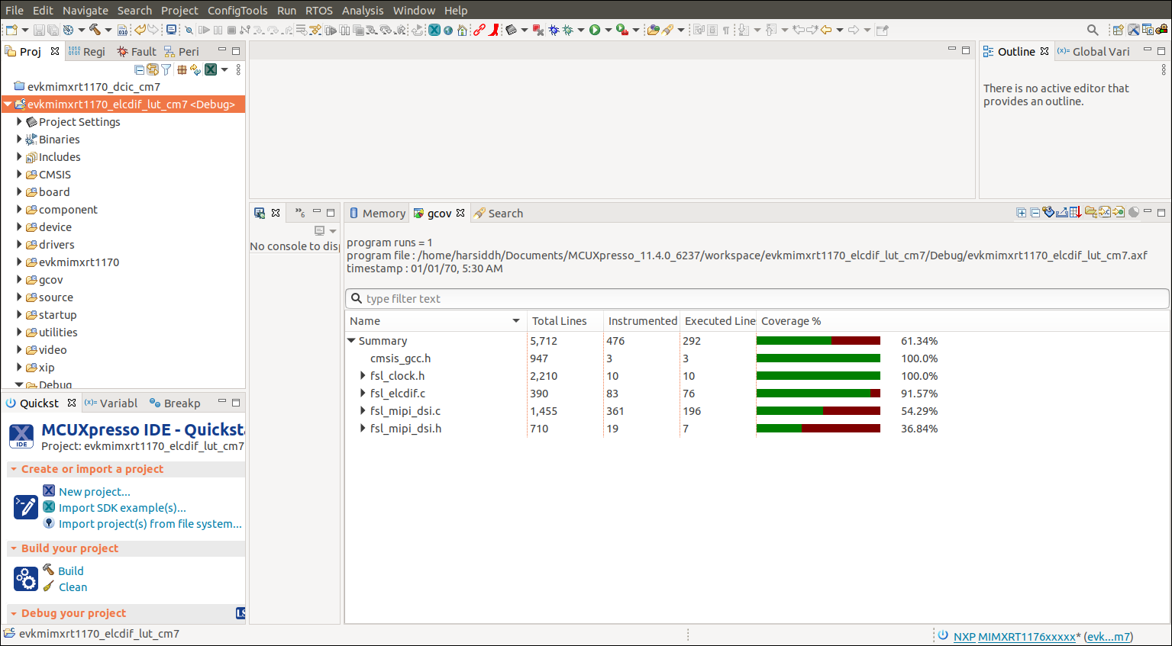Switch to the Memory tab
Image resolution: width=1172 pixels, height=646 pixels.
pyautogui.click(x=383, y=213)
